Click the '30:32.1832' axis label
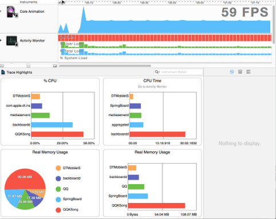 click(188, 143)
